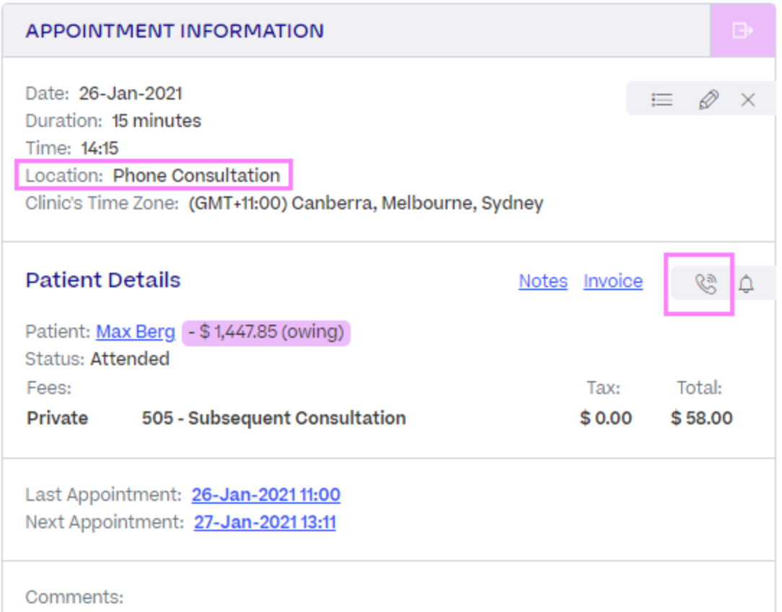Click the 'Private' fee type
The width and height of the screenshot is (782, 612).
pos(58,418)
